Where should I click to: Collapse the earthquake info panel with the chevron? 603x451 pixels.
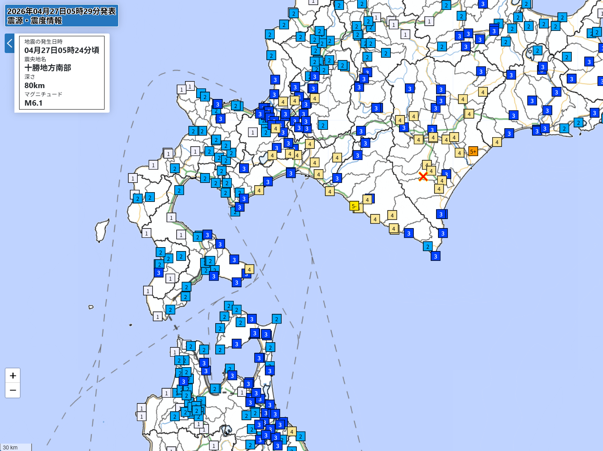(x=10, y=43)
